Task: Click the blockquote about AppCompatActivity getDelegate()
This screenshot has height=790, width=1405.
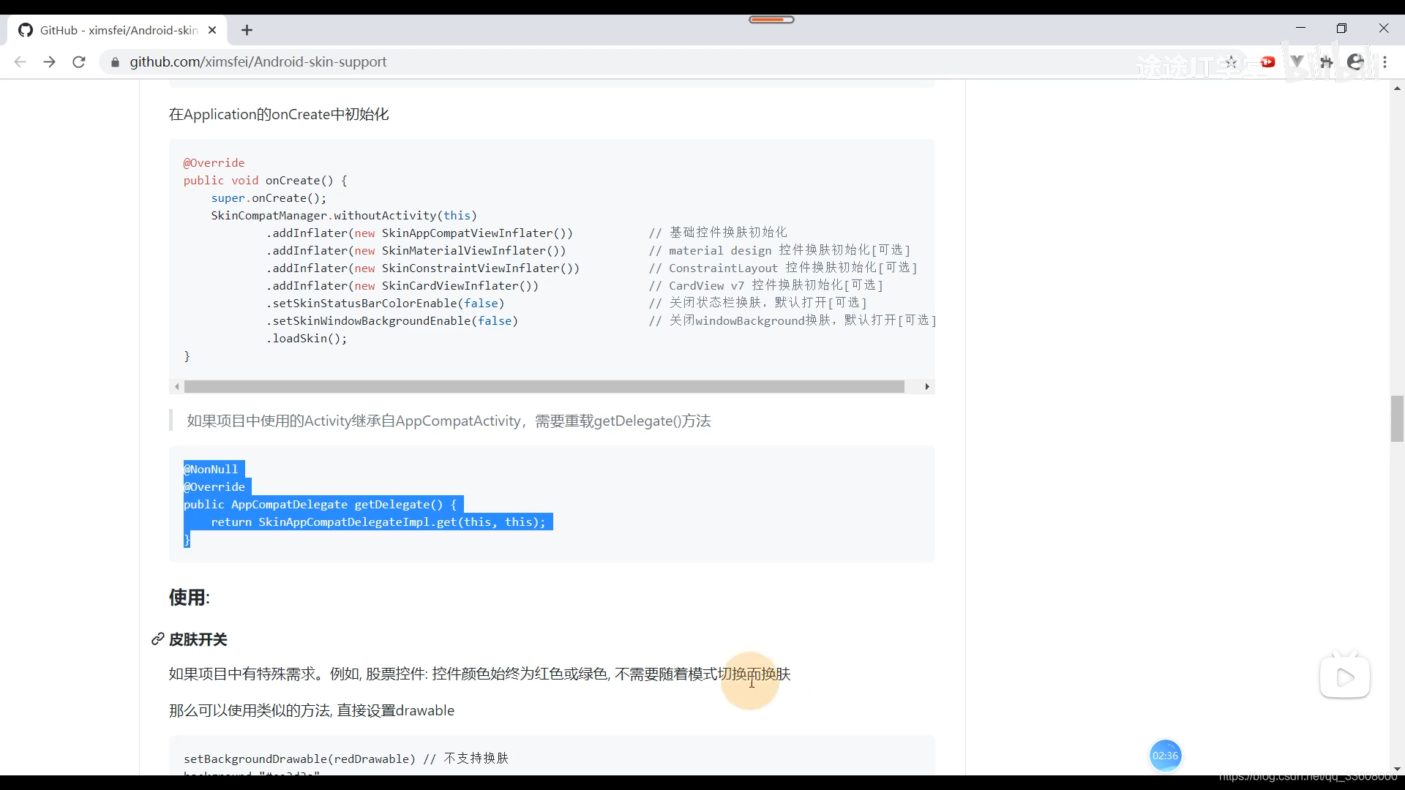Action: tap(449, 421)
